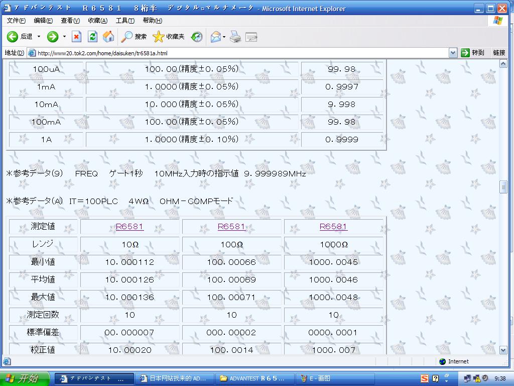Select the 10.000126 average value cell
514x386 pixels.
[x=130, y=279]
